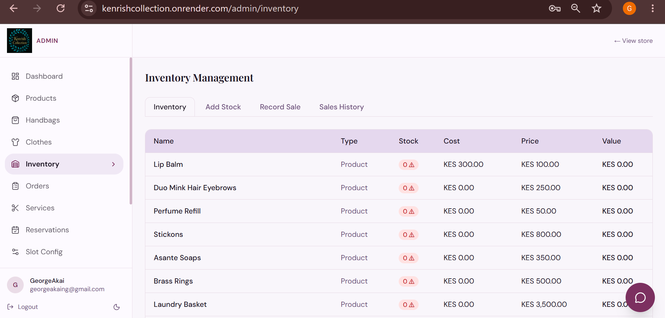Click the KES 300.00 cost cell
Image resolution: width=665 pixels, height=318 pixels.
click(x=463, y=164)
